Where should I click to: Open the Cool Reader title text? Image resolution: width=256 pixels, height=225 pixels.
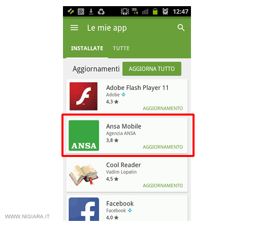[x=123, y=165]
